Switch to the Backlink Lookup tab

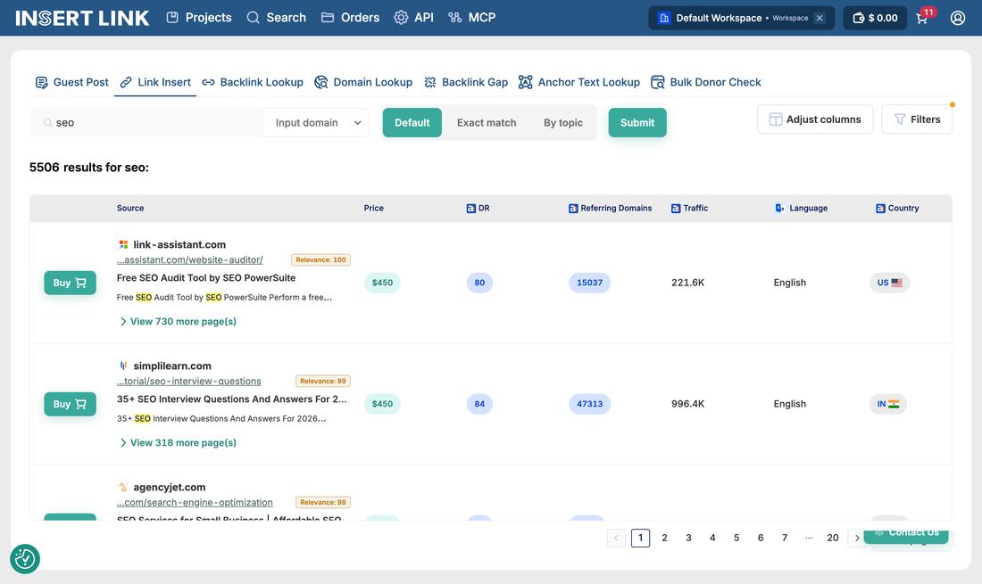253,82
